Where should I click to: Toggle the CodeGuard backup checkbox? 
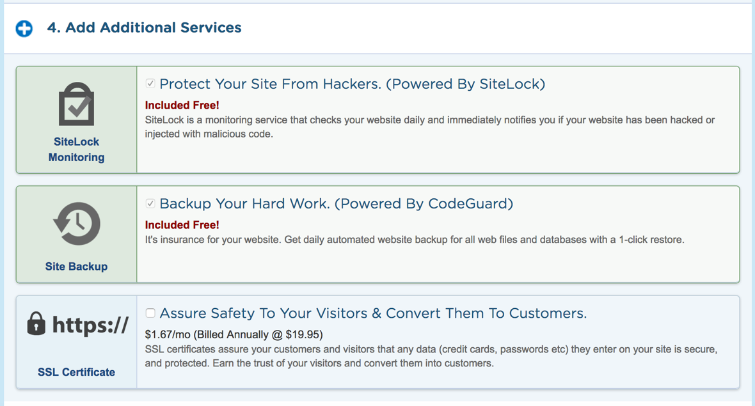(150, 203)
